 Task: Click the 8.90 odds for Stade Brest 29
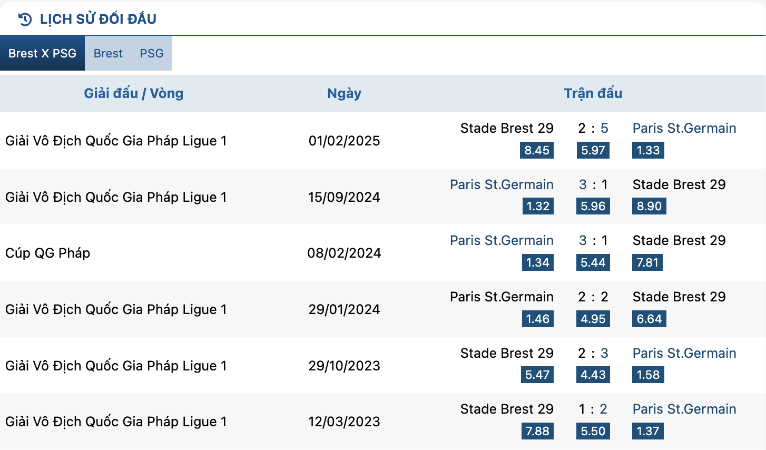pos(649,206)
